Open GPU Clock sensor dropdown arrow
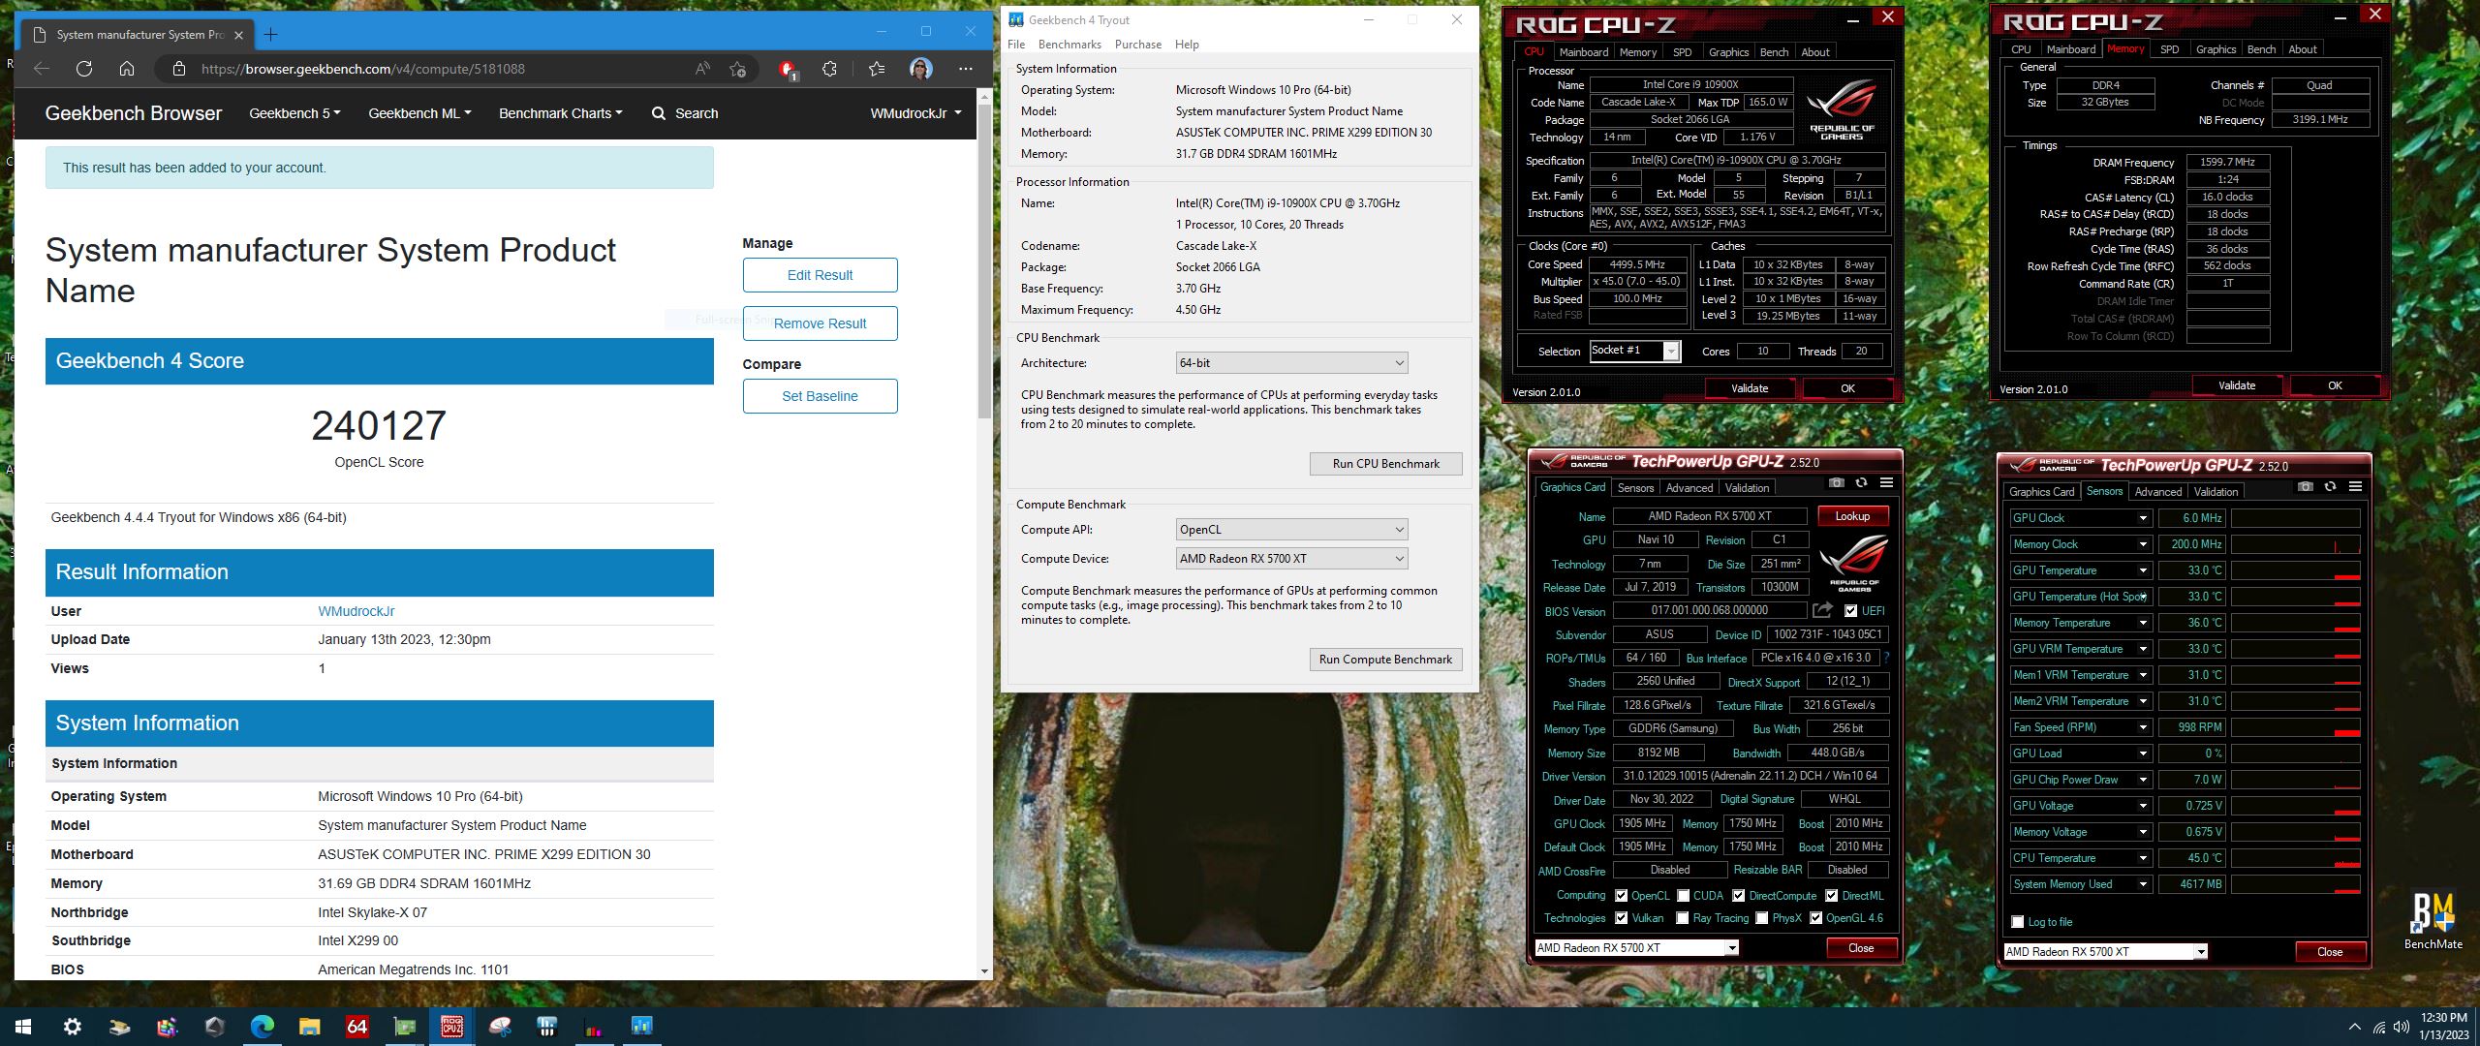The width and height of the screenshot is (2480, 1046). pyautogui.click(x=2143, y=518)
